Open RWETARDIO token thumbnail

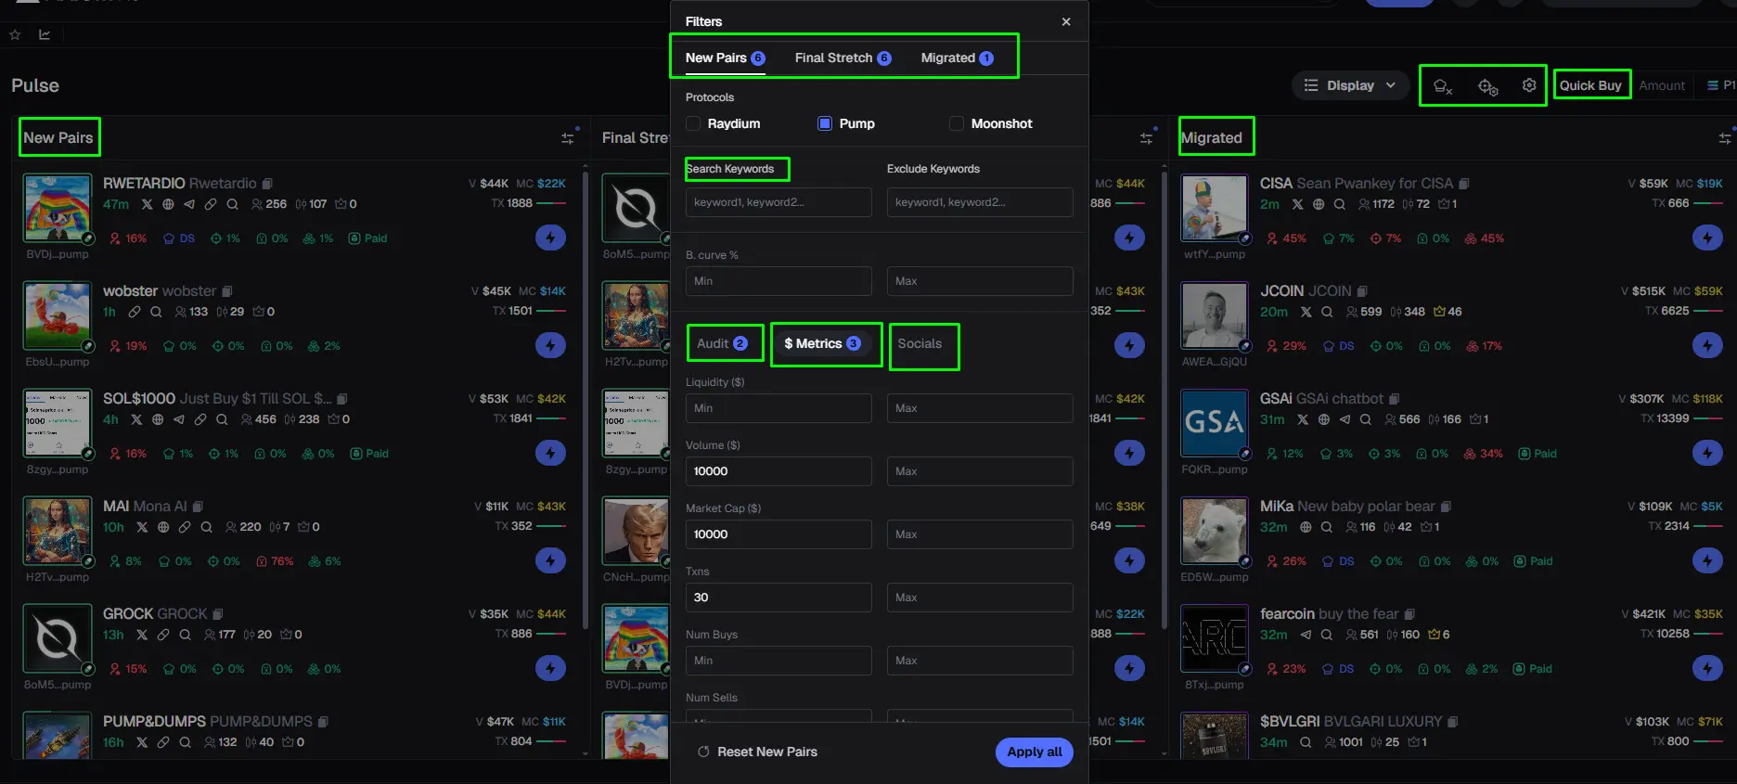click(x=58, y=208)
